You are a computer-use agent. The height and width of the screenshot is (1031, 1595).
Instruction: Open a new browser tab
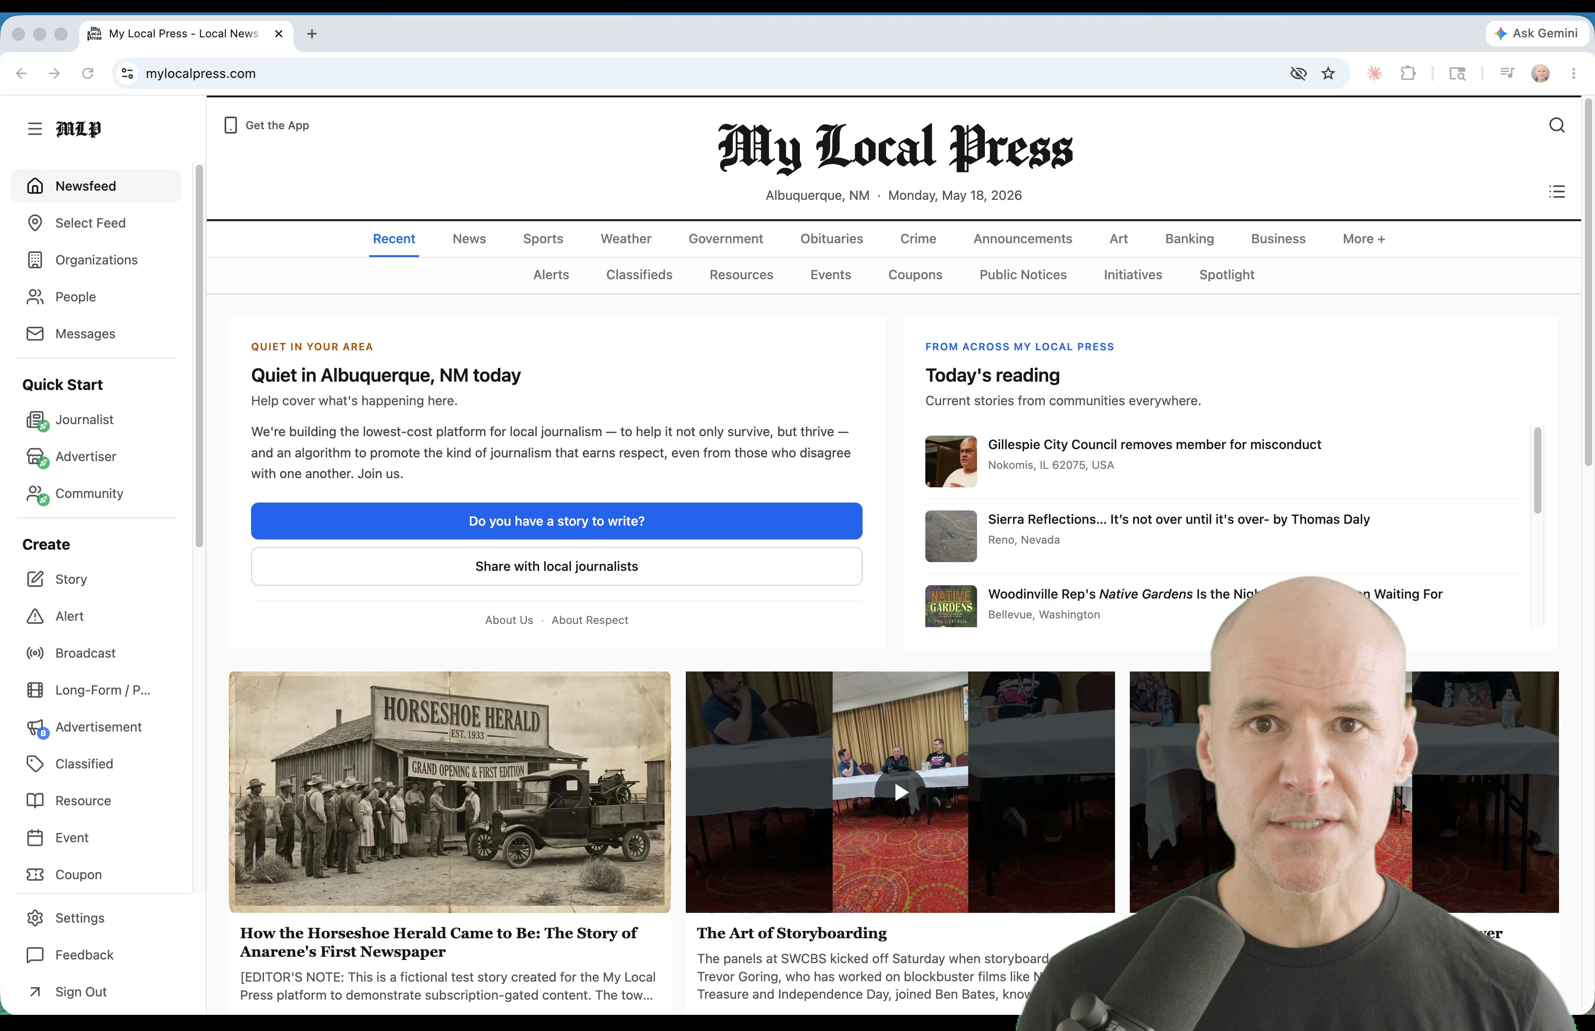(312, 34)
